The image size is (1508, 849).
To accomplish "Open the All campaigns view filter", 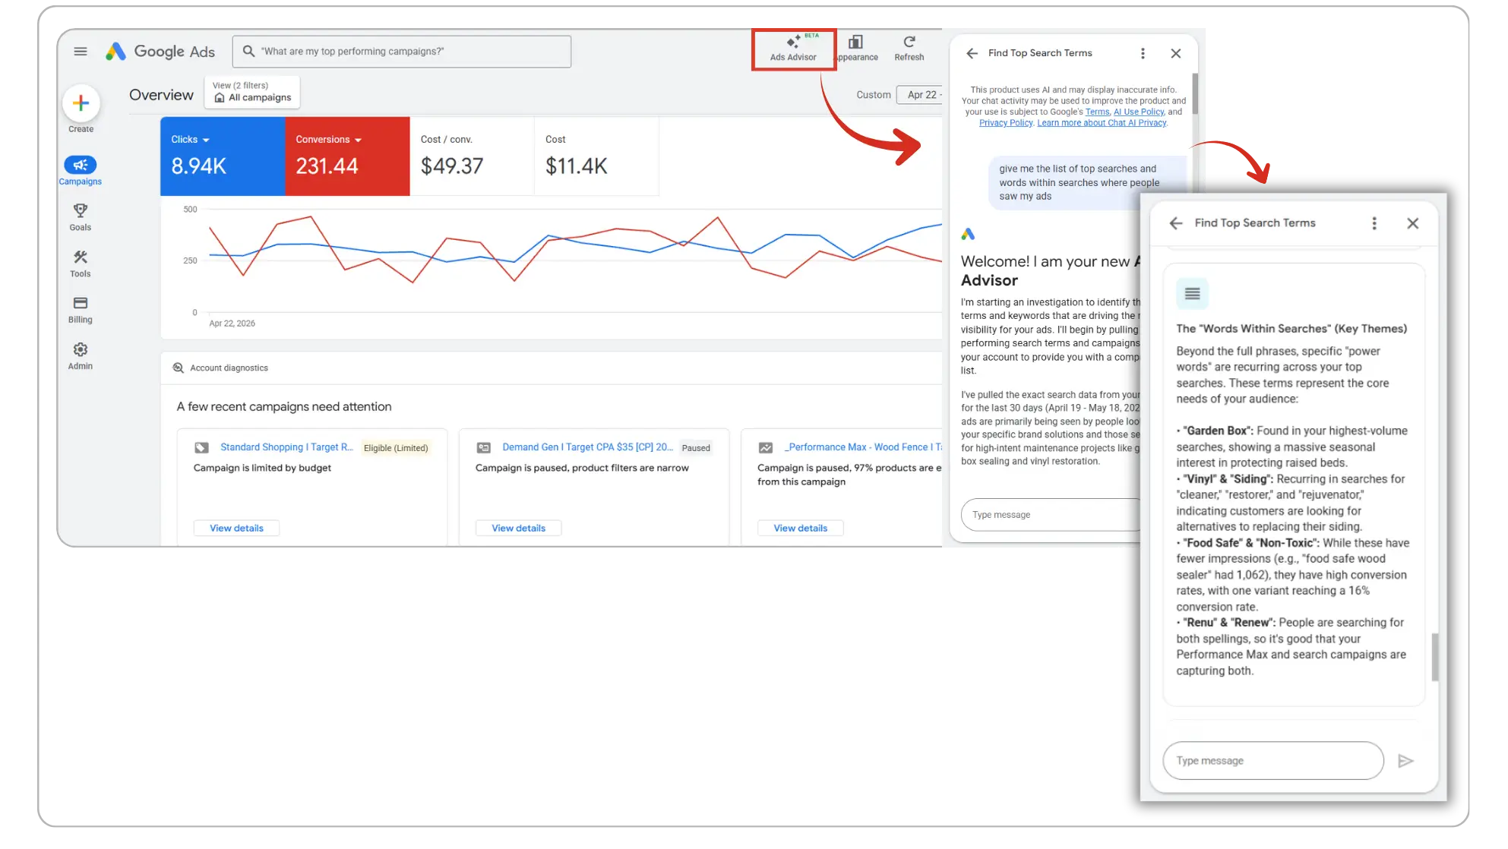I will pyautogui.click(x=252, y=92).
